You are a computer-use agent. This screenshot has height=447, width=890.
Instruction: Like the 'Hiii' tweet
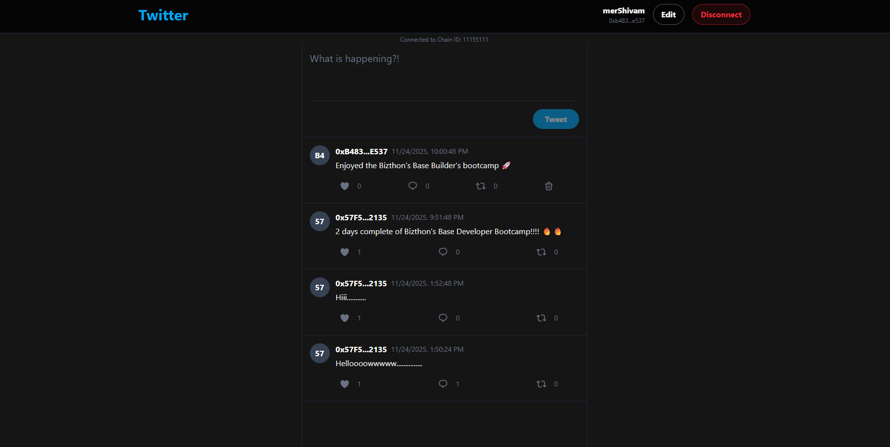click(345, 318)
